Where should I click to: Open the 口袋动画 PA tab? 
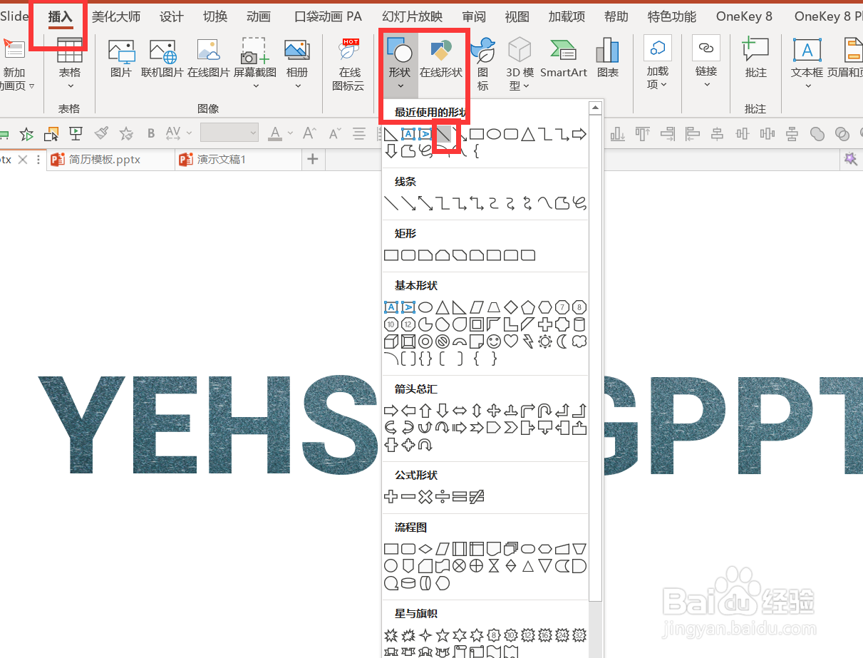point(328,16)
